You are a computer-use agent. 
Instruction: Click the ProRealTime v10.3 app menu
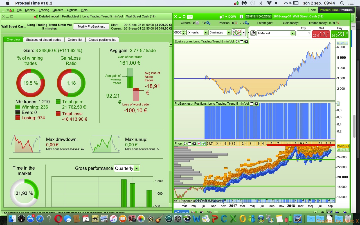(x=34, y=3)
